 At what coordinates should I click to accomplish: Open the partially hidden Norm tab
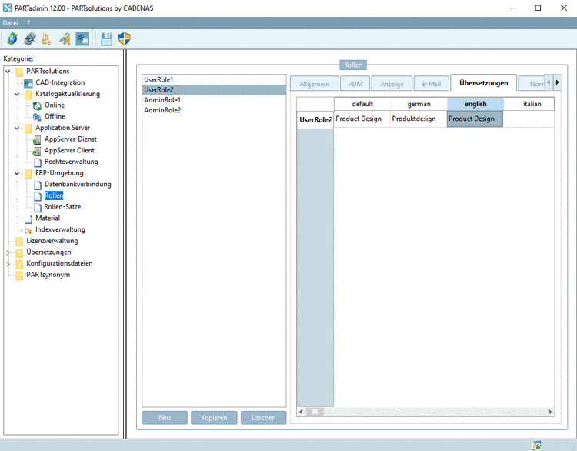[x=532, y=84]
